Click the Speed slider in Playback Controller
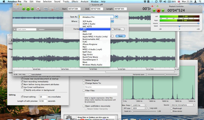The image size is (204, 120). click(180, 26)
